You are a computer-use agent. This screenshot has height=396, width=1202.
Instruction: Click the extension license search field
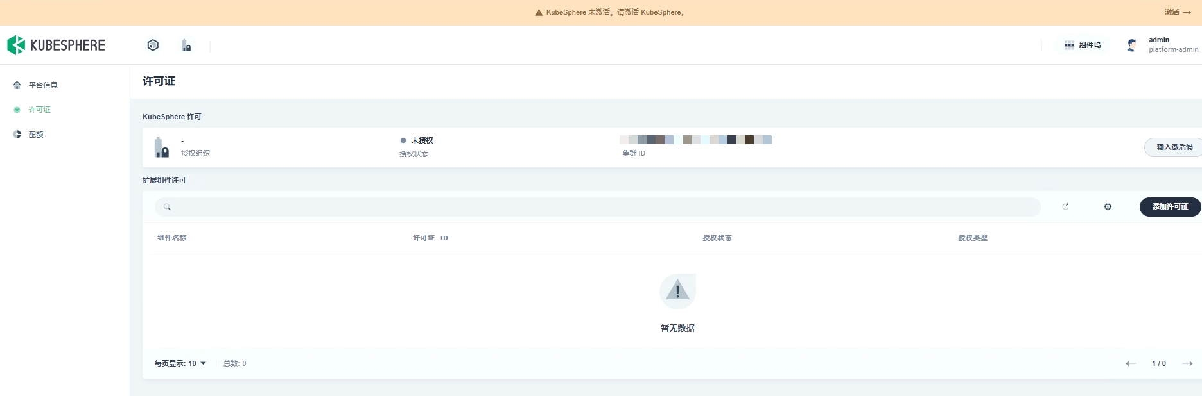tap(597, 206)
